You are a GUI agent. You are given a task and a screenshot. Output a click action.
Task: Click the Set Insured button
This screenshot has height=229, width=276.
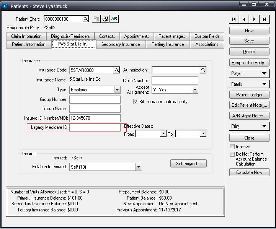pos(188,164)
